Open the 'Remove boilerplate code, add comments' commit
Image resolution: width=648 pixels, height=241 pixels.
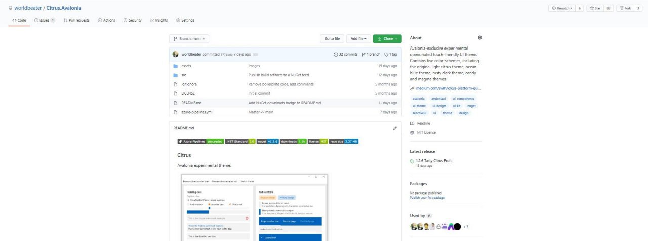[x=281, y=84]
